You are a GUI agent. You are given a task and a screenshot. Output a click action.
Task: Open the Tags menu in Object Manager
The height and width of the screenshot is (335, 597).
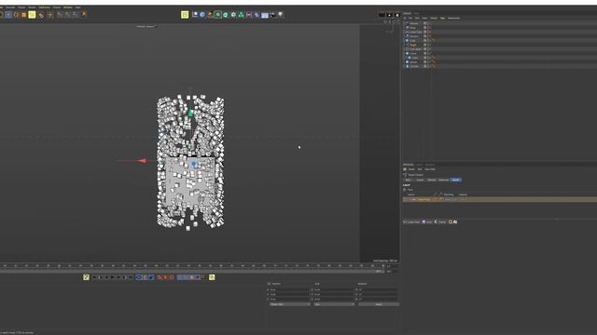tap(442, 19)
